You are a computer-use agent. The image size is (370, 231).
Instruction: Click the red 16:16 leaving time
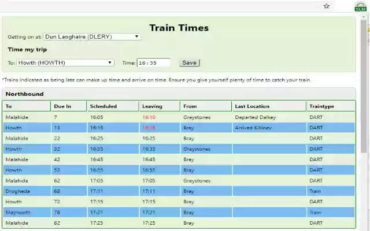tap(149, 128)
